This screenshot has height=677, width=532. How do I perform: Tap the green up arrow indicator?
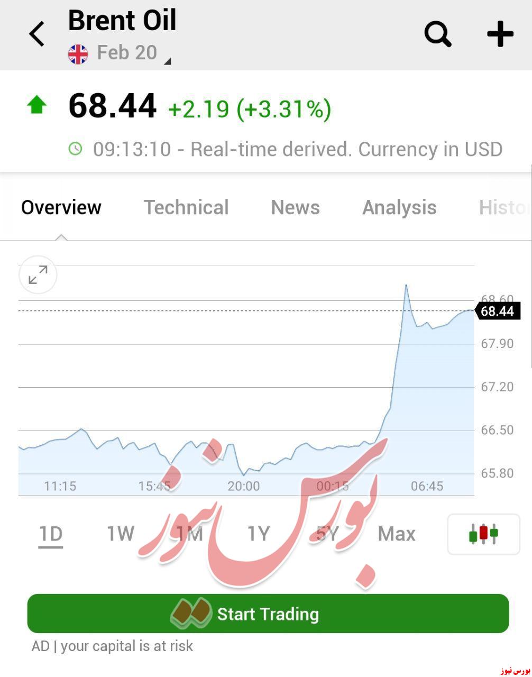[36, 105]
